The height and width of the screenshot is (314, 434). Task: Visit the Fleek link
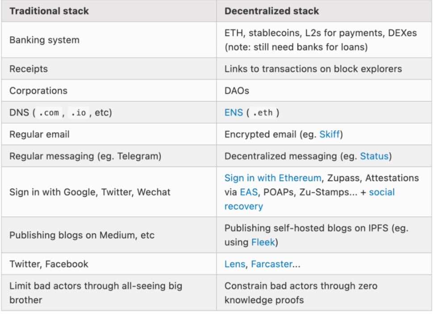263,242
